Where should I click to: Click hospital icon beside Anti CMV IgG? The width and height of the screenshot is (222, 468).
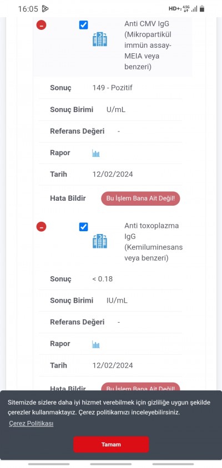[x=100, y=39]
